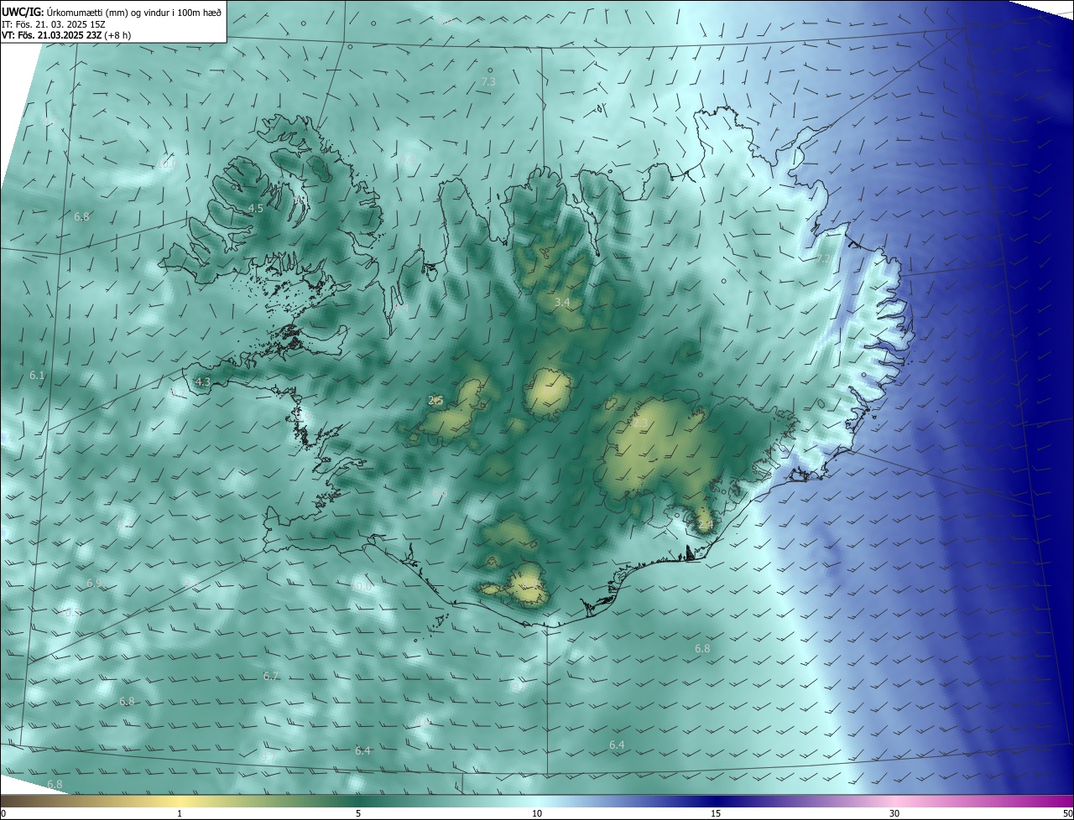
Task: Click the 6.1 value off the west coast
Action: click(x=37, y=375)
